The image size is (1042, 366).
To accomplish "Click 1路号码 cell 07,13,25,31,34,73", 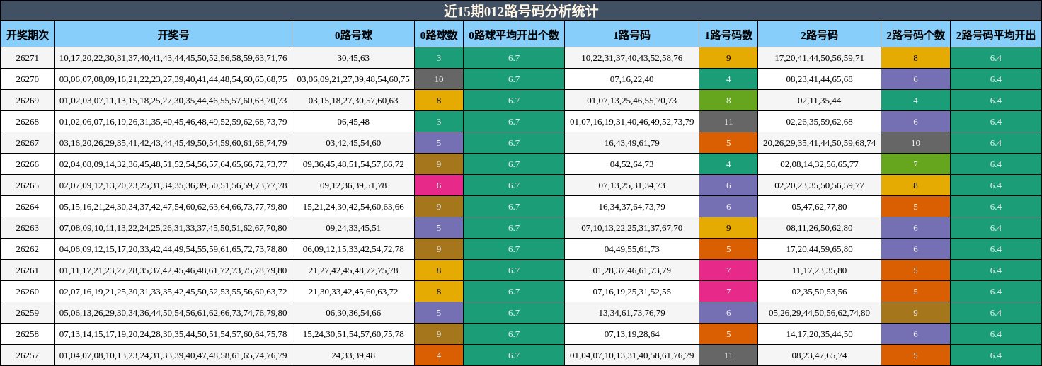I will point(632,185).
